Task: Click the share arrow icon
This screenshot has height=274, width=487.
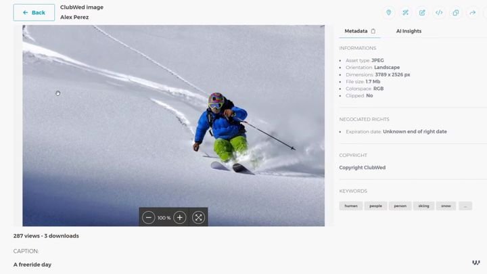Action: (473, 13)
